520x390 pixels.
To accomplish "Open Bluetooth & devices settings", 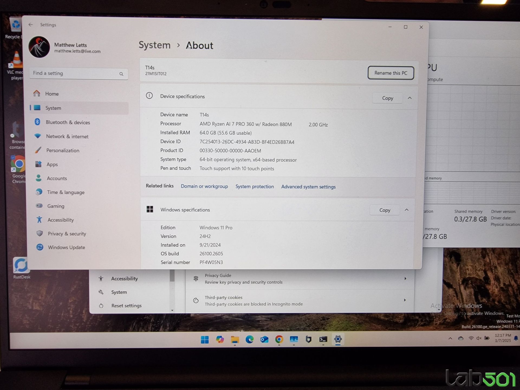I will [x=79, y=122].
